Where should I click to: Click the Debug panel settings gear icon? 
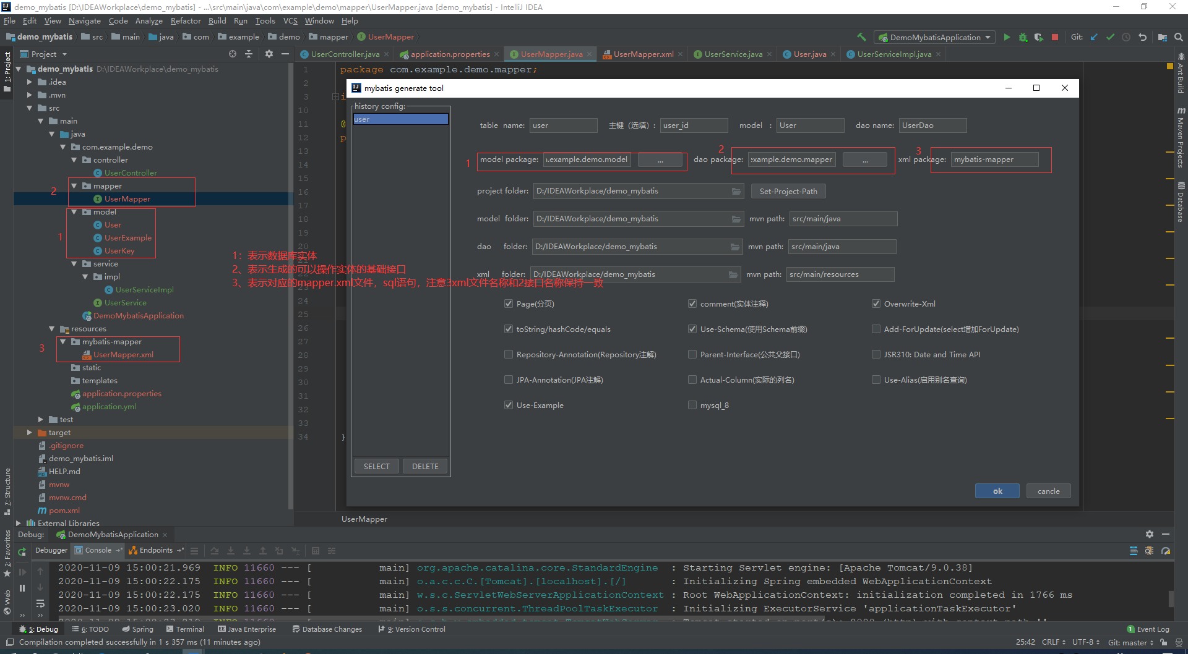tap(1149, 534)
